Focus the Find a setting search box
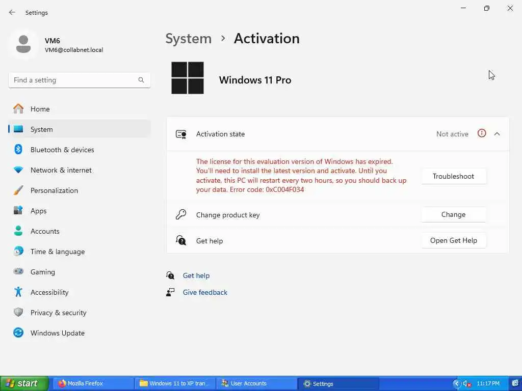Image resolution: width=522 pixels, height=391 pixels. point(79,80)
